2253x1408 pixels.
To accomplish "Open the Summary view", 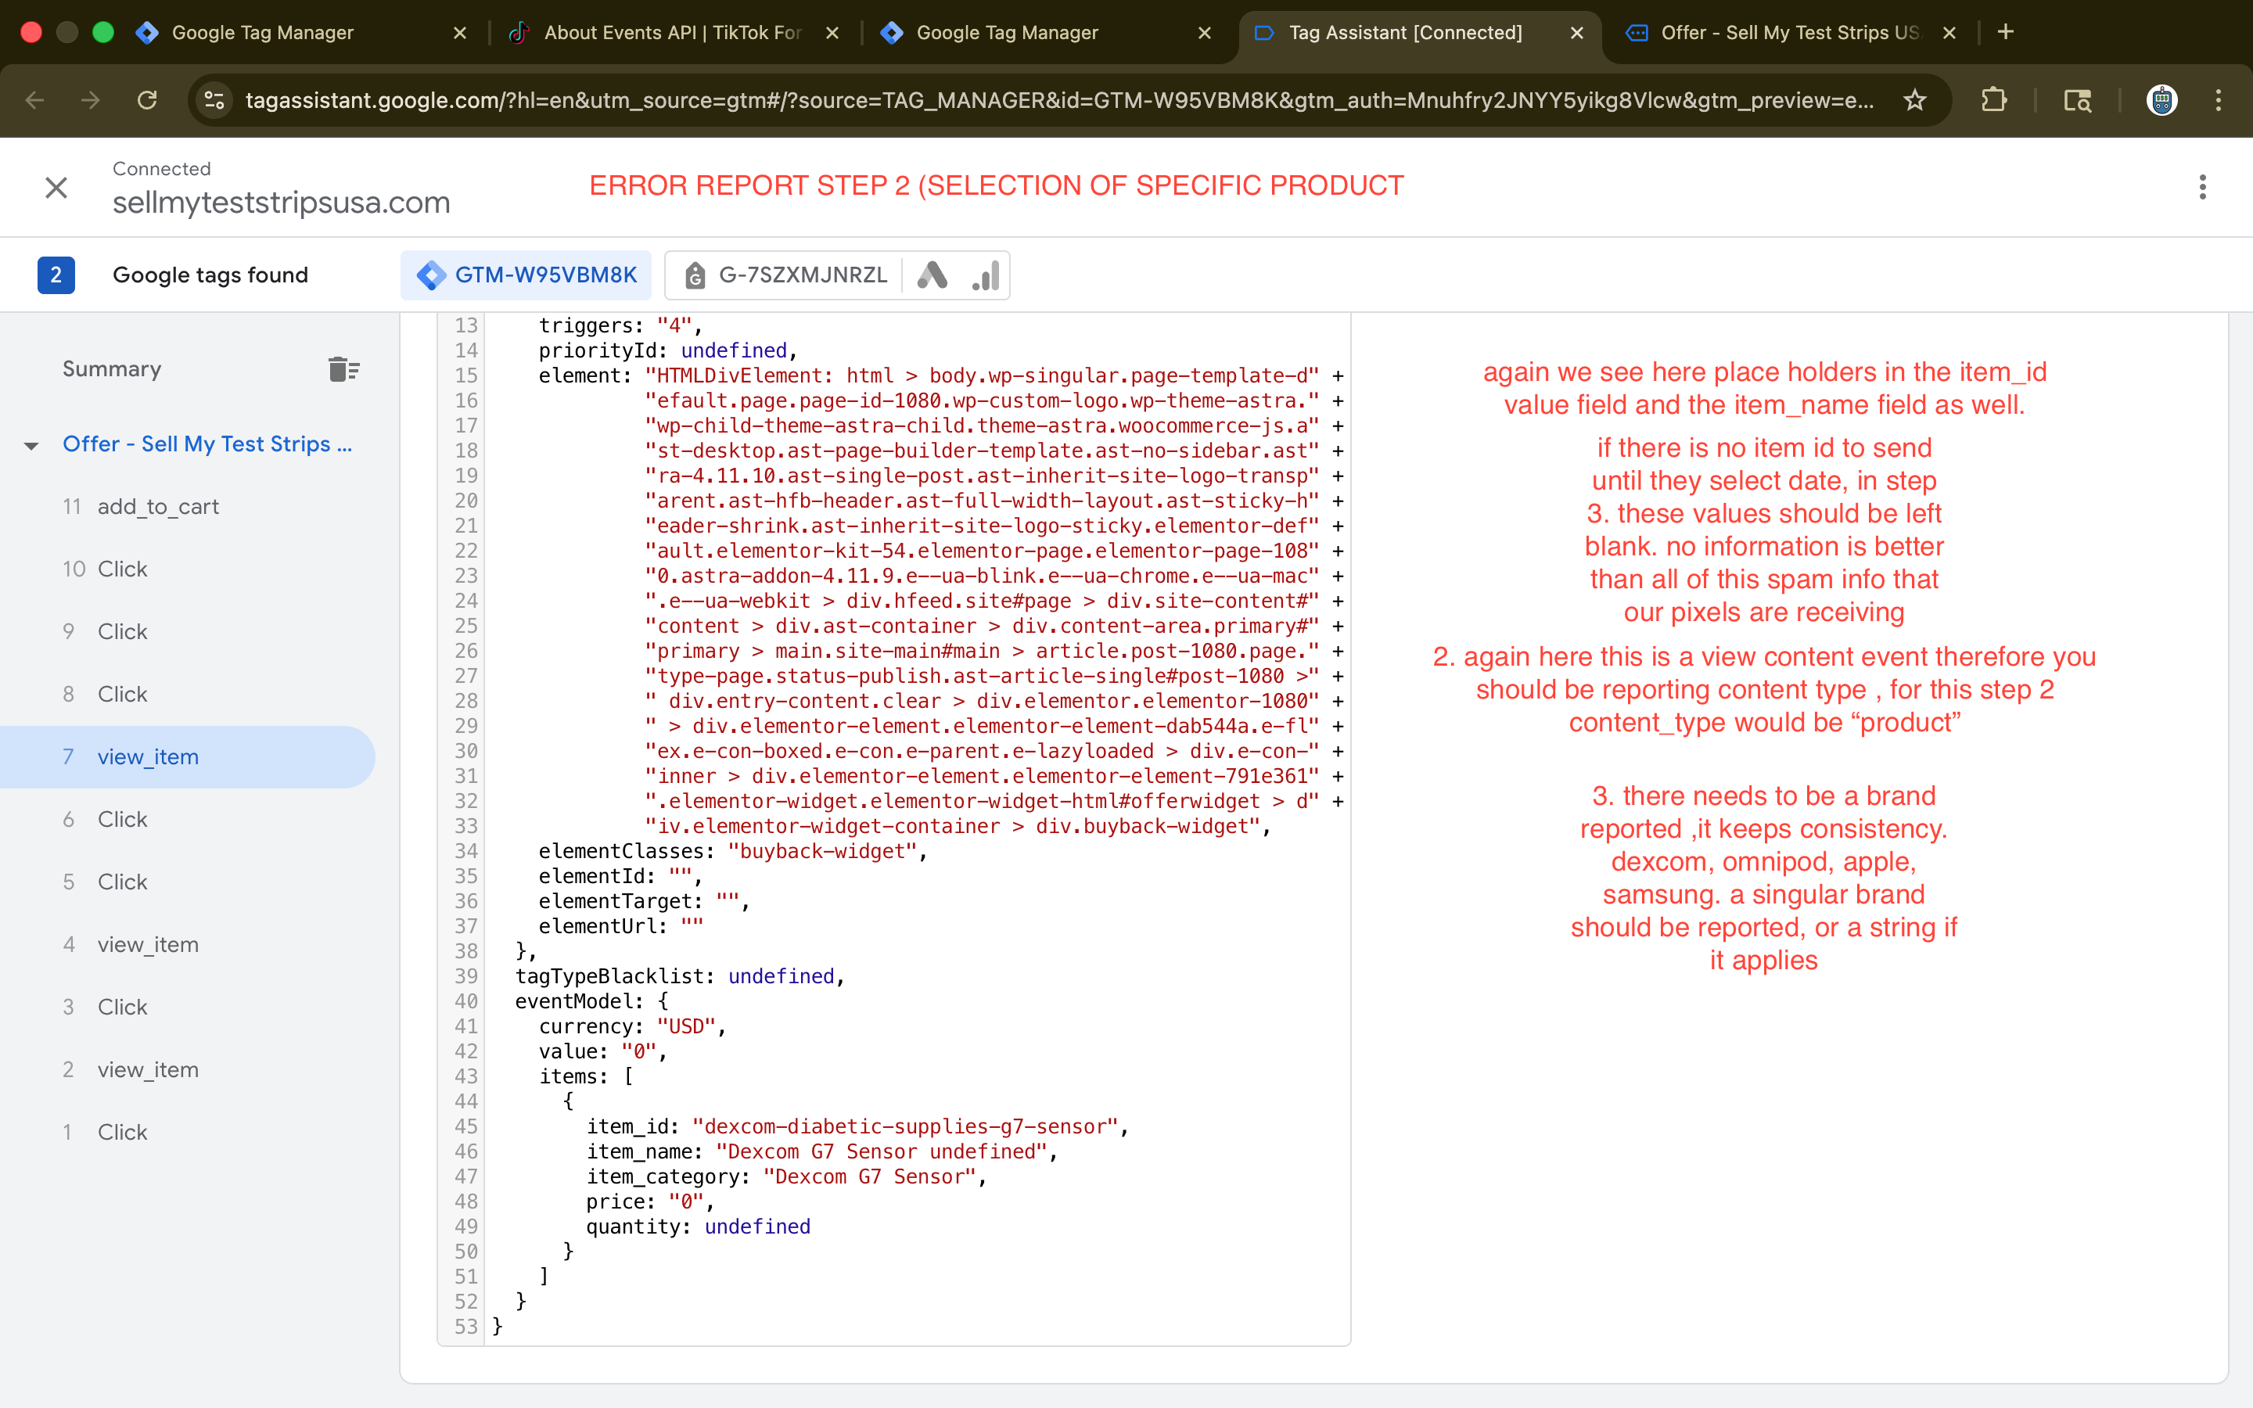I will (112, 368).
